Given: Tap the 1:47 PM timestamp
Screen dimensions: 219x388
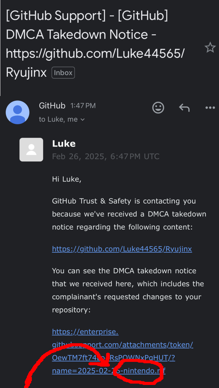Looking at the screenshot, I should point(83,106).
